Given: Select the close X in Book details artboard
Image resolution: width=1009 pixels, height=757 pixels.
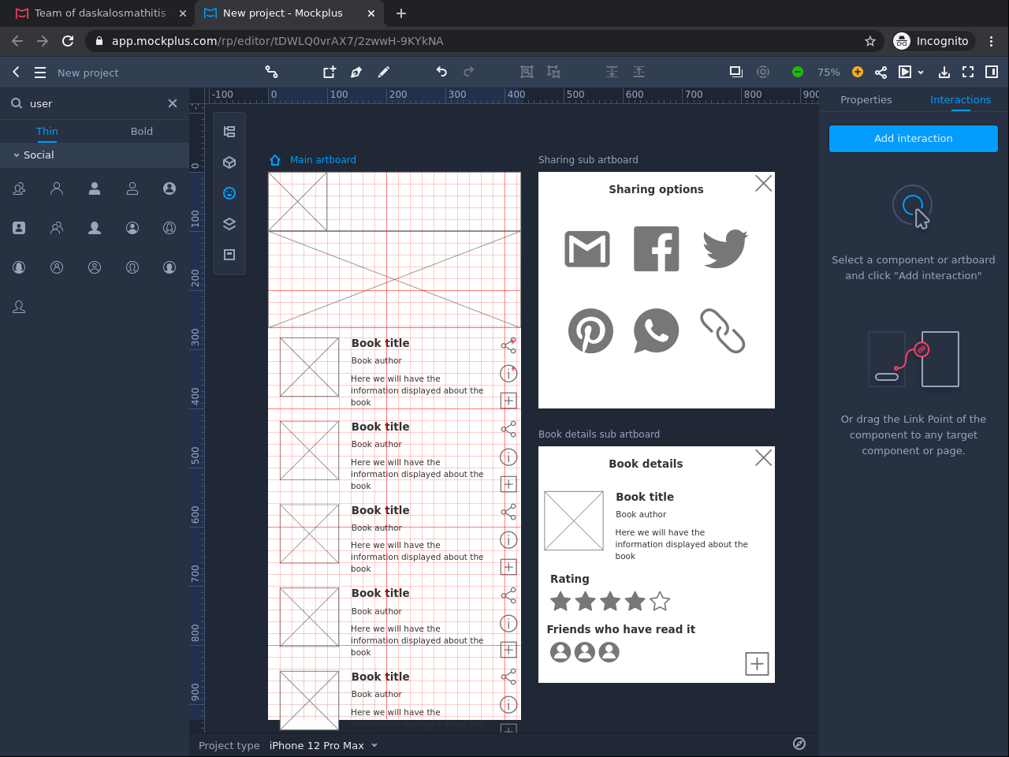Looking at the screenshot, I should [764, 458].
